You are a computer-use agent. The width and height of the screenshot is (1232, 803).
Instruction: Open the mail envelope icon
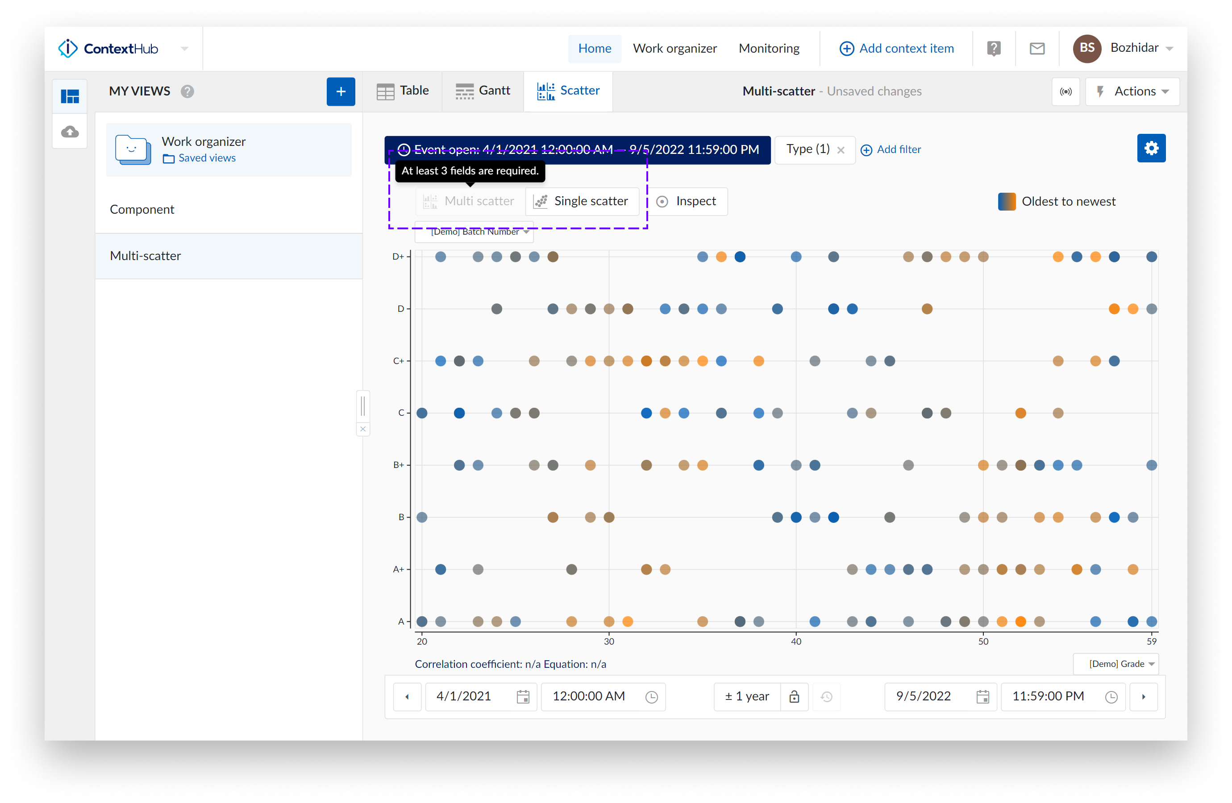point(1037,49)
